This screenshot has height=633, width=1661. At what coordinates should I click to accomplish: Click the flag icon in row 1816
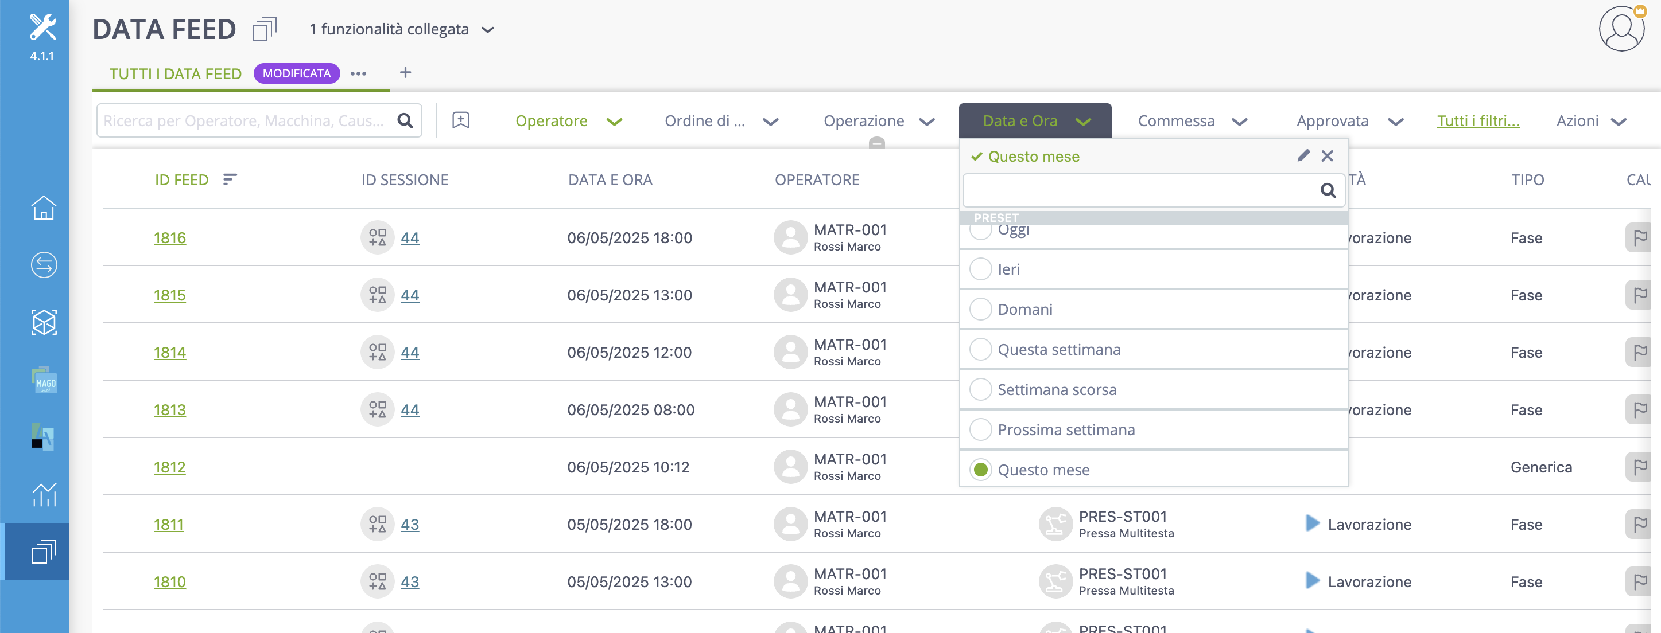point(1640,237)
